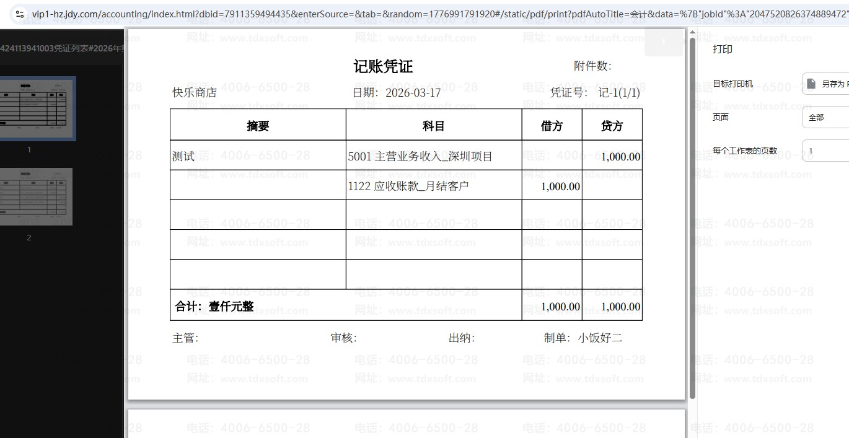Click the site info icon in address bar
This screenshot has height=438, width=849.
[19, 14]
